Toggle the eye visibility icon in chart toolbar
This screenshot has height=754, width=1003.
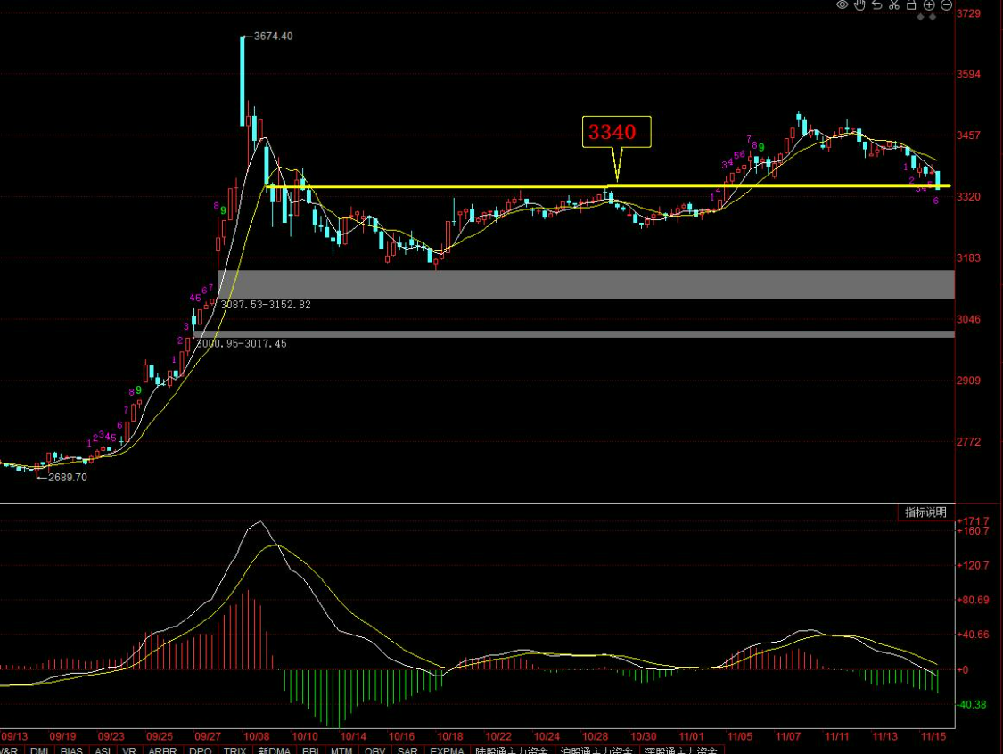tap(843, 5)
